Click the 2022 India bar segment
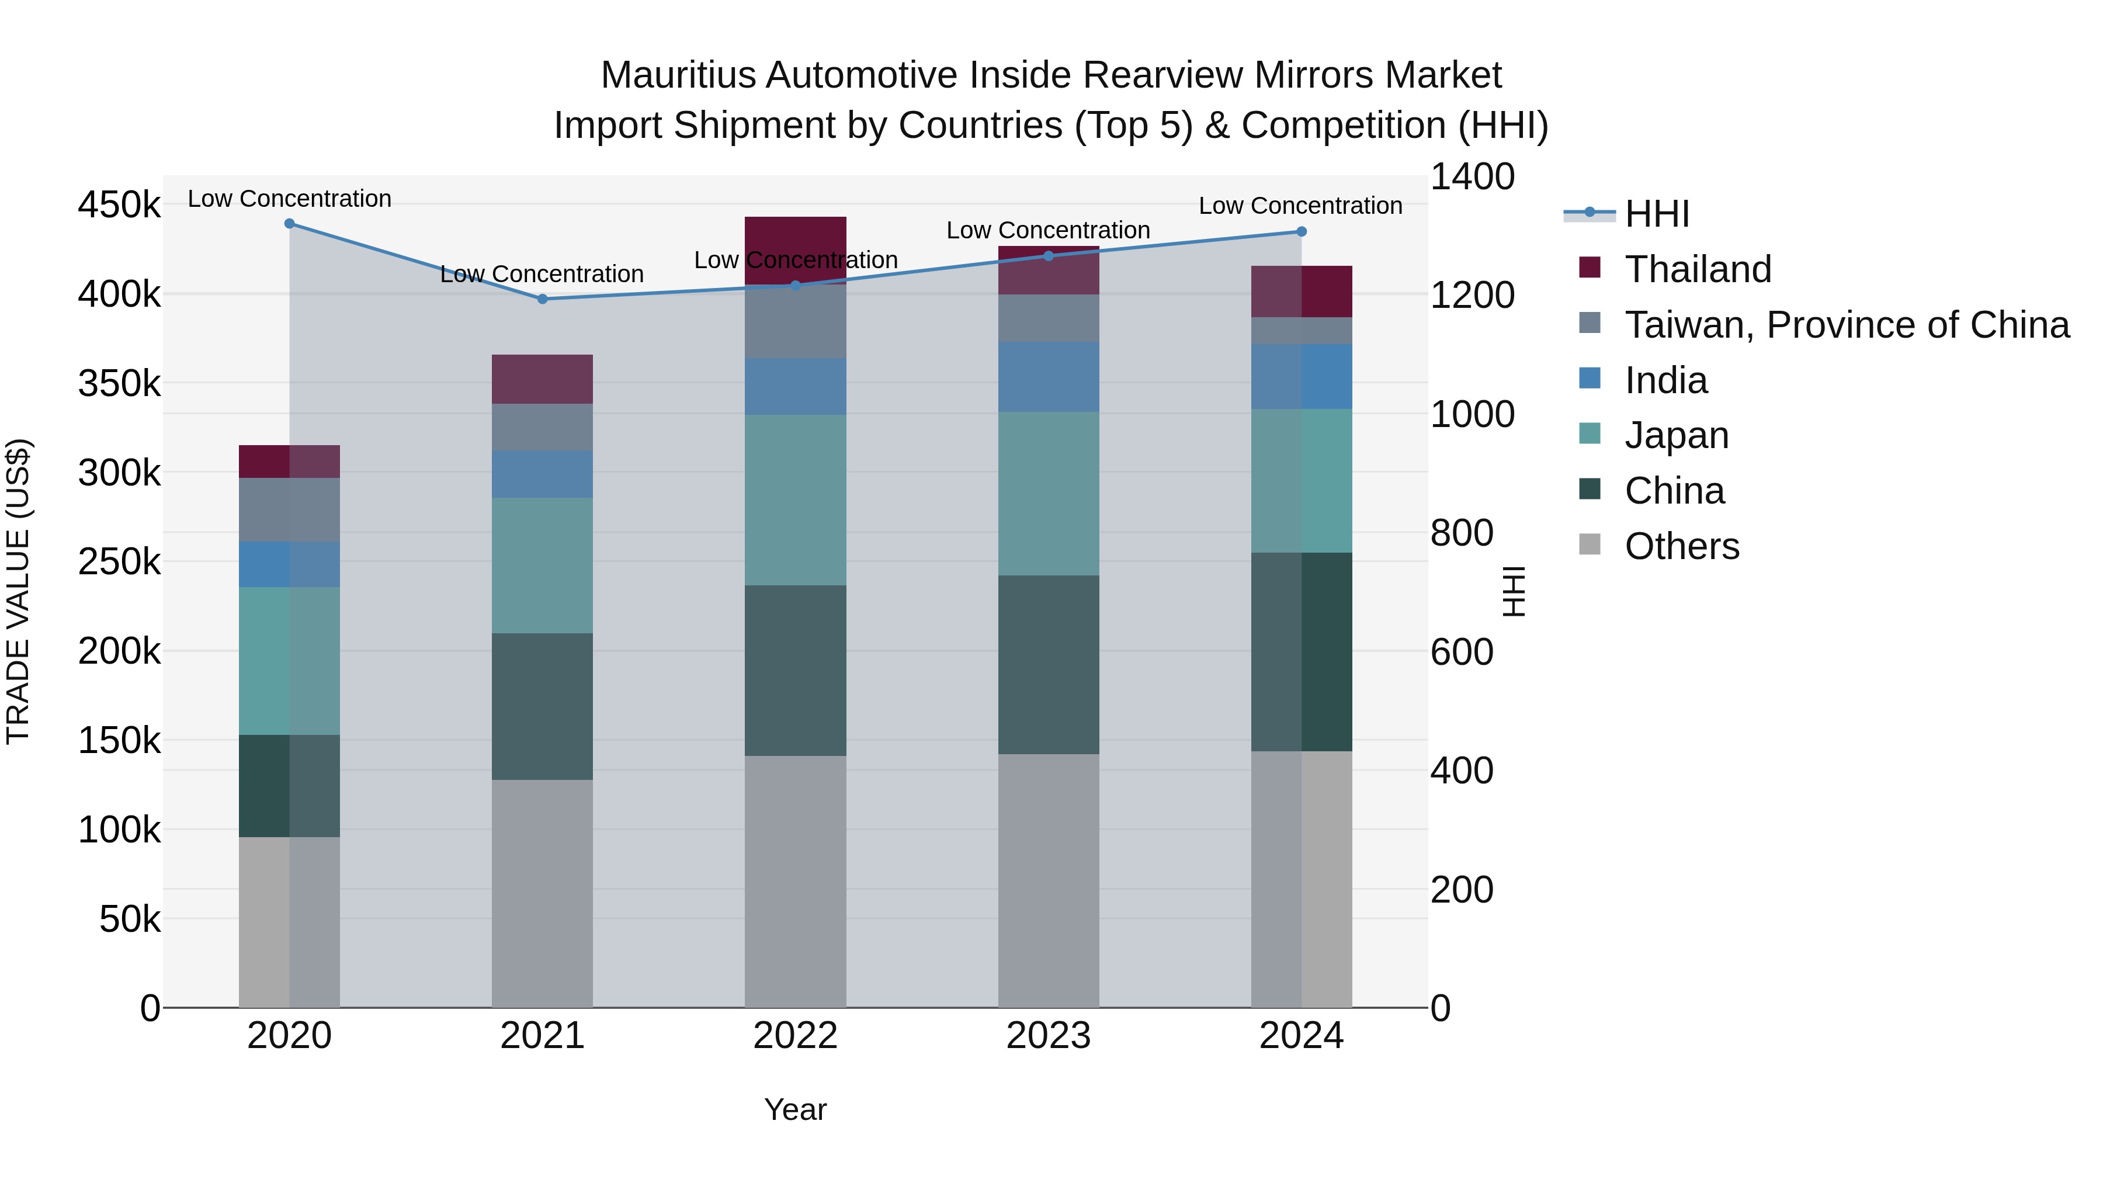Viewport: 2103px width, 1183px height. 796,386
